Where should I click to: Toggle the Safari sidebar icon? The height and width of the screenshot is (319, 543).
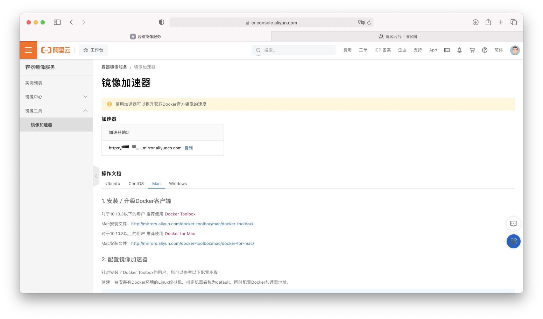(x=57, y=22)
